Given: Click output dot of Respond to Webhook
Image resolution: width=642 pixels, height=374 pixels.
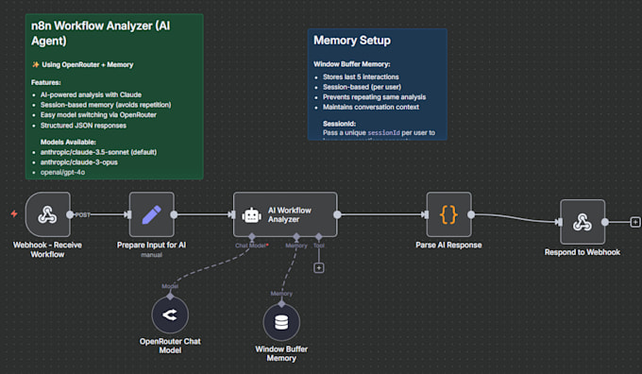Looking at the screenshot, I should click(x=605, y=222).
